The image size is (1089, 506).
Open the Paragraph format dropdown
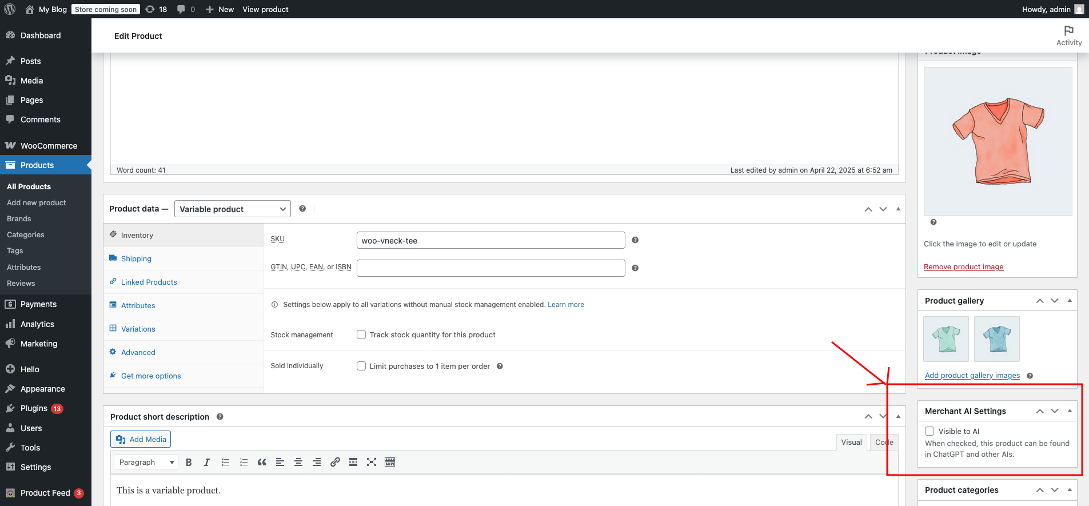click(146, 463)
